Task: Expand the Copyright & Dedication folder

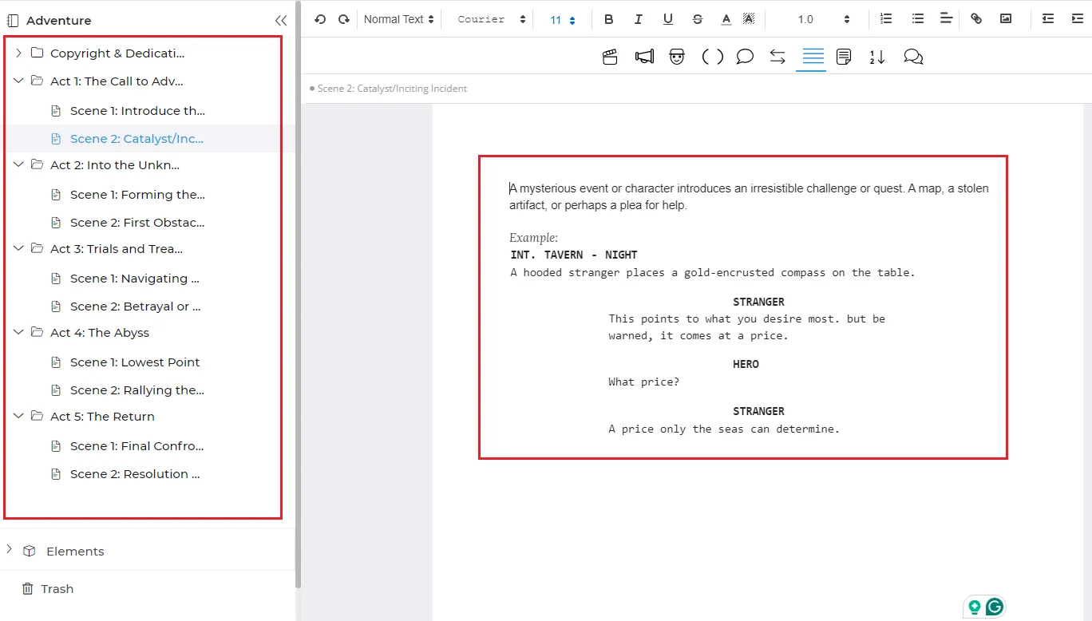Action: click(18, 53)
